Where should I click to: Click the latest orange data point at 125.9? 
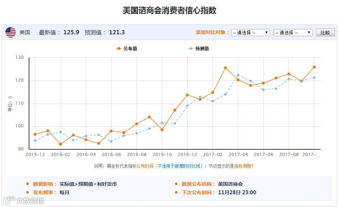314,67
